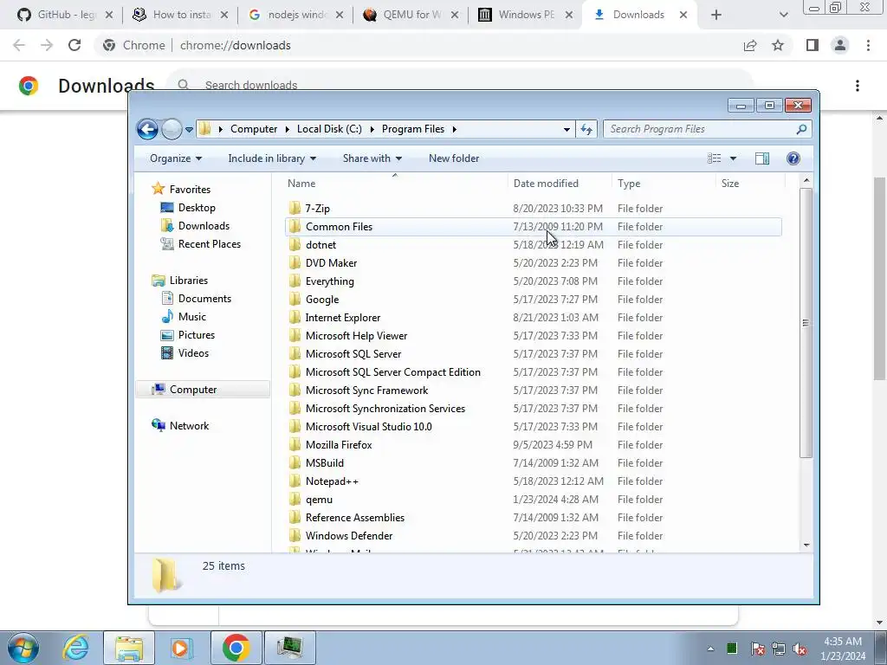Click the Explorer Forward arrow button

(x=172, y=130)
